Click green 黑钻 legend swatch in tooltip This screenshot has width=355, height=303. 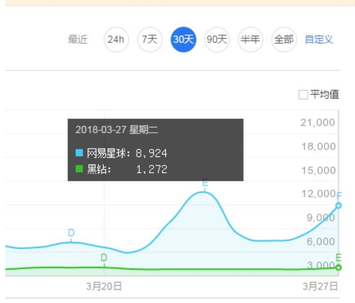(x=79, y=169)
